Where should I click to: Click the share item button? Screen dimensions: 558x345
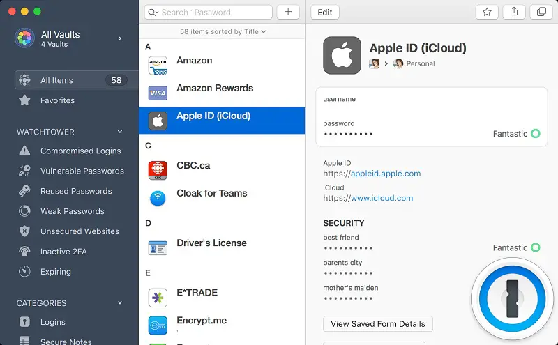coord(514,12)
